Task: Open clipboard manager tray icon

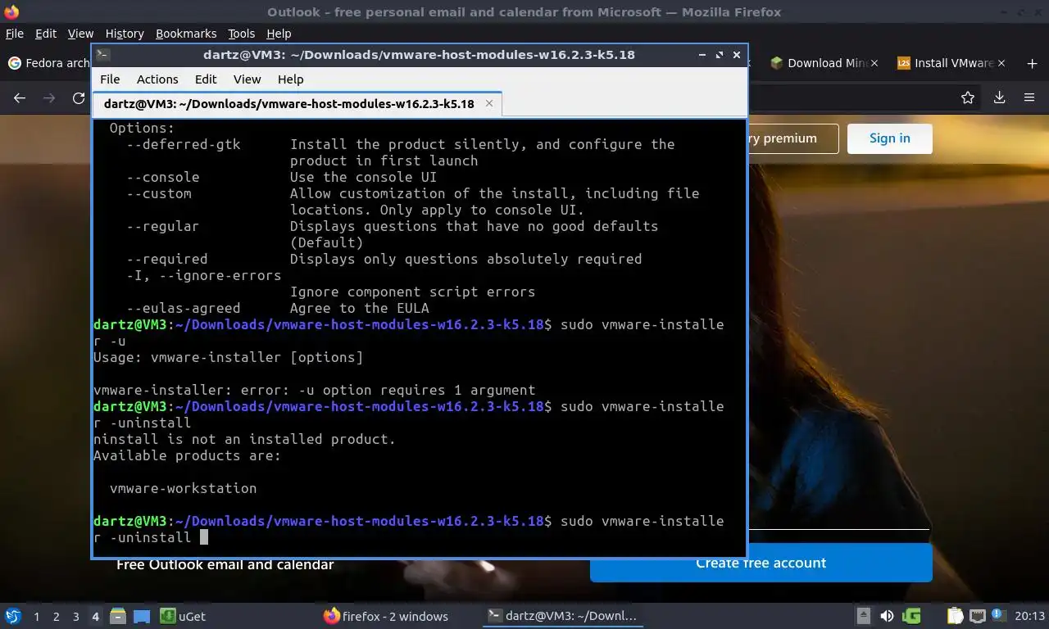Action: 956,616
